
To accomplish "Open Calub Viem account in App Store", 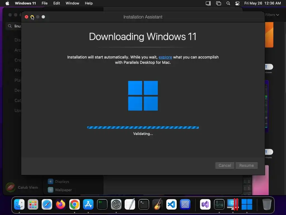I will pyautogui.click(x=22, y=187).
